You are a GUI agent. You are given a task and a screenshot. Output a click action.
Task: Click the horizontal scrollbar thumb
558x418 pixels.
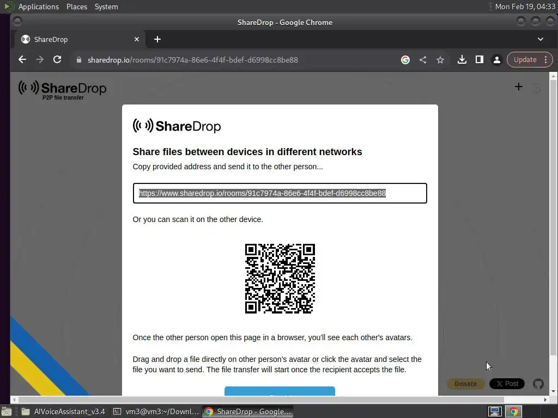click(x=261, y=400)
